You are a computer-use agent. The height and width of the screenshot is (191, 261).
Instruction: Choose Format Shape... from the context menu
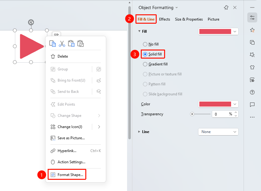pos(76,175)
